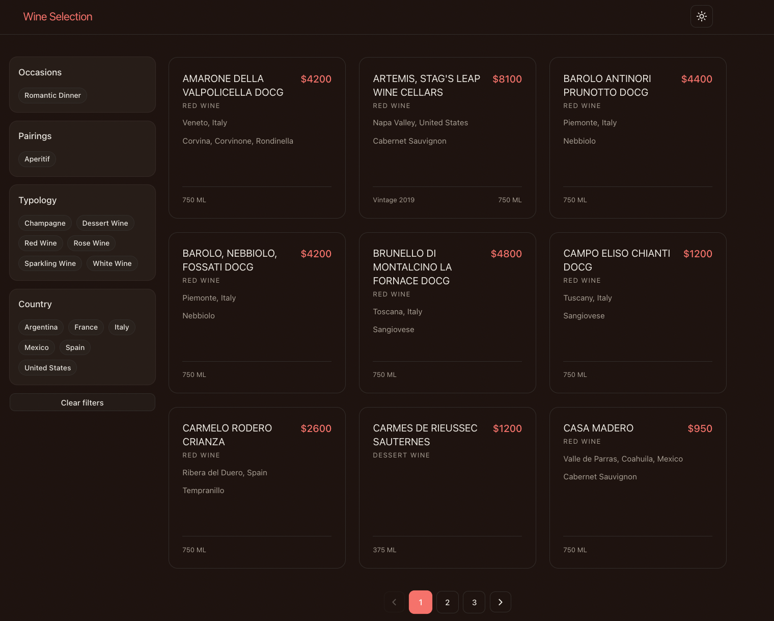Viewport: 774px width, 621px height.
Task: Open Barolo, Nebbiolo, Fossati DOCG card
Action: 257,313
